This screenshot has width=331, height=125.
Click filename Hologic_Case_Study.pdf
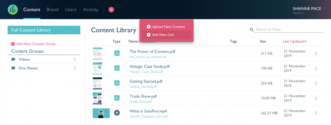click(146, 72)
